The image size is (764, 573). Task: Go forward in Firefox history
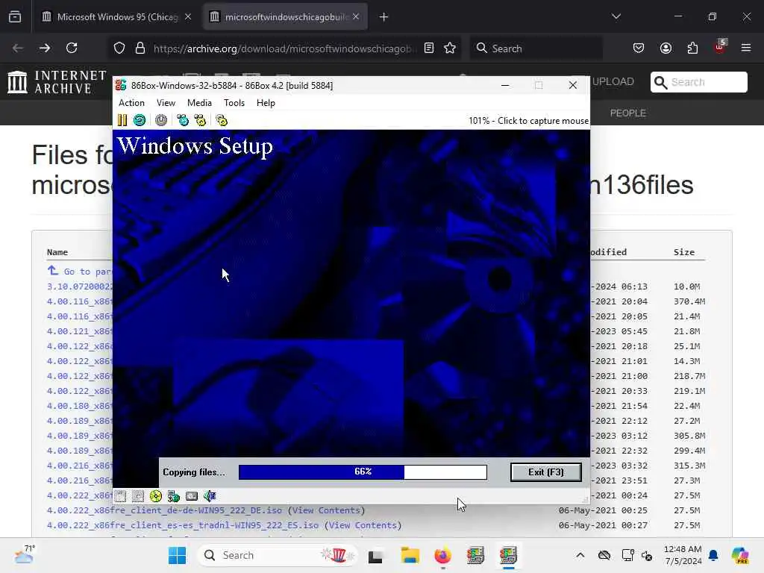coord(44,48)
